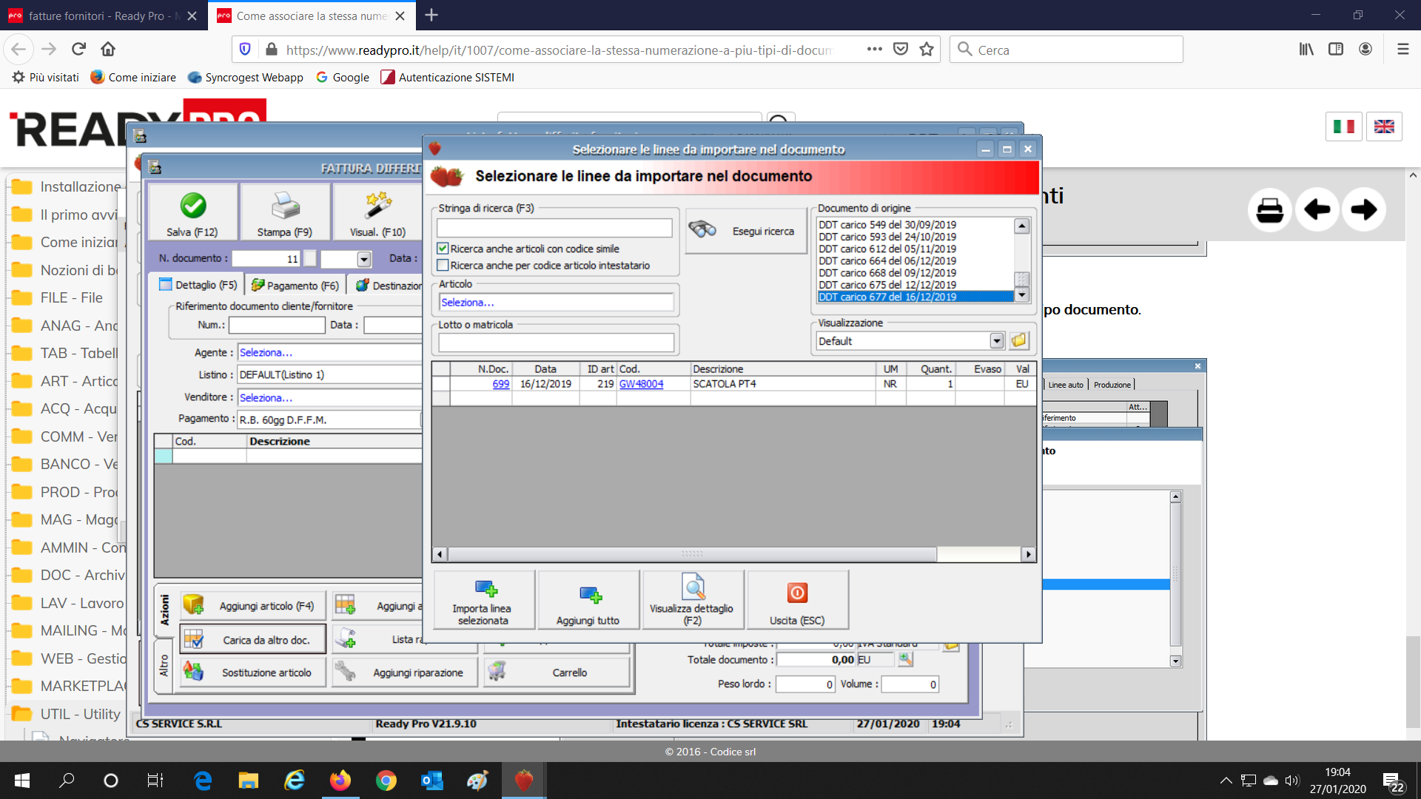Show hidden system tray icons
The width and height of the screenshot is (1421, 799).
pos(1226,780)
